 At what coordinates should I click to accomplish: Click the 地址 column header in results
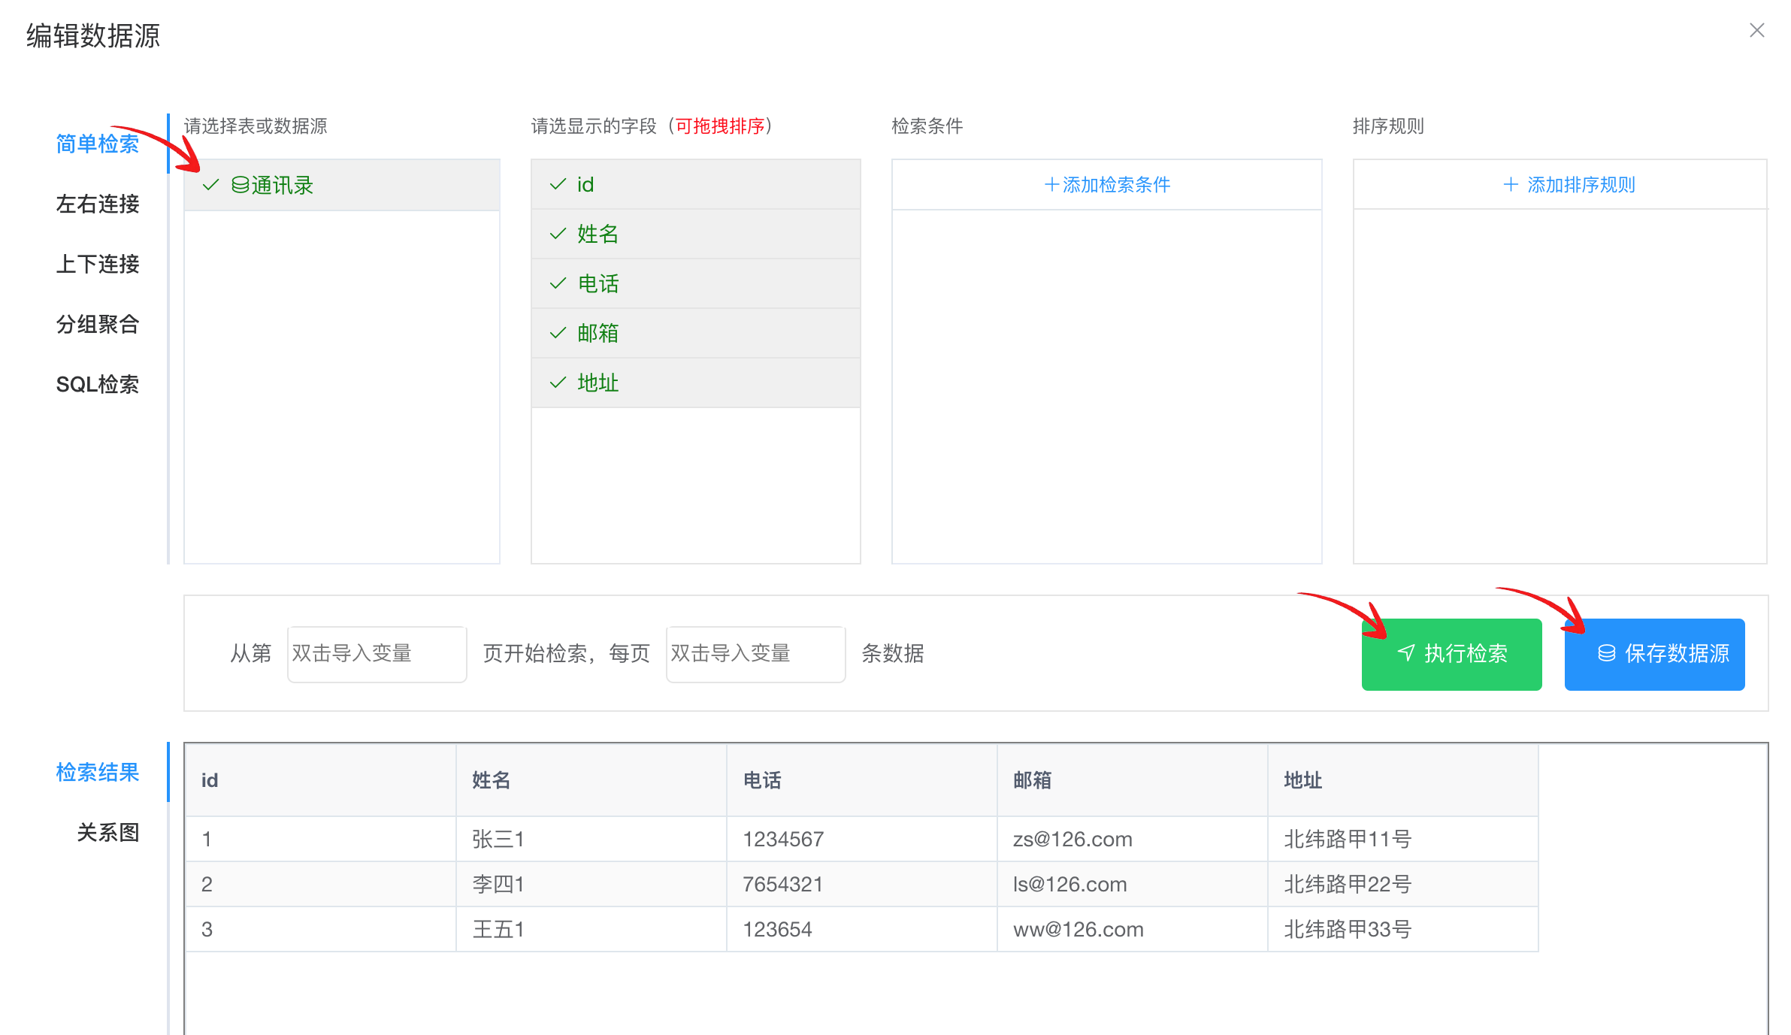tap(1403, 780)
